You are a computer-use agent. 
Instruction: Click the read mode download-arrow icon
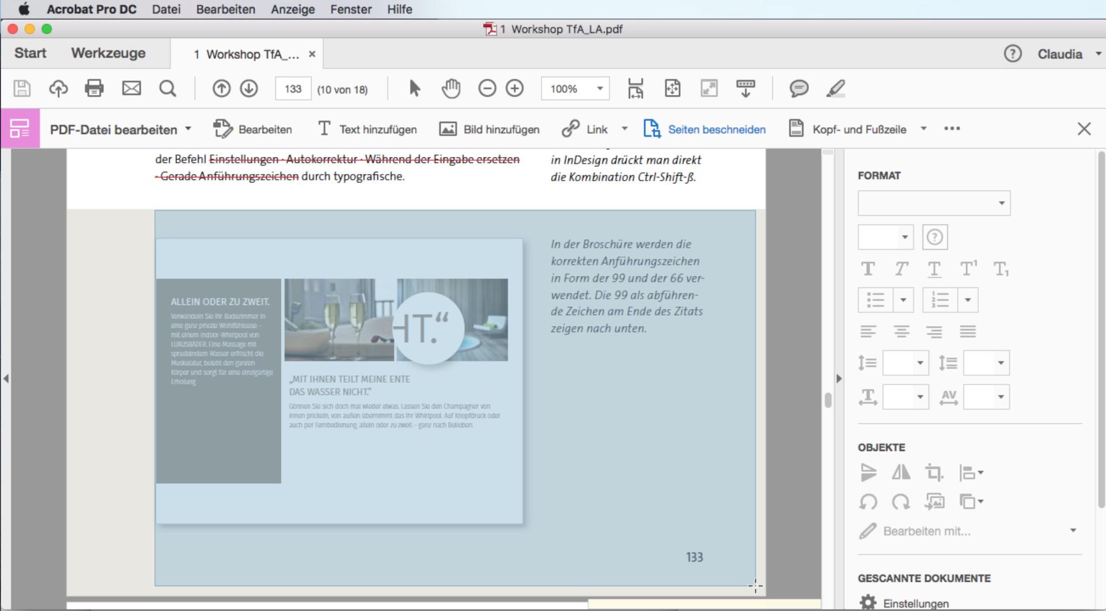point(746,88)
